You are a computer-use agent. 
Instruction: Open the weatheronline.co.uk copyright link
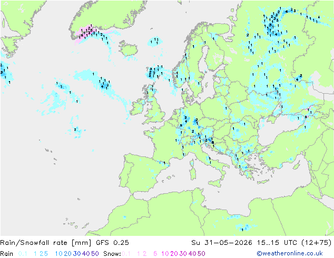tap(290, 253)
